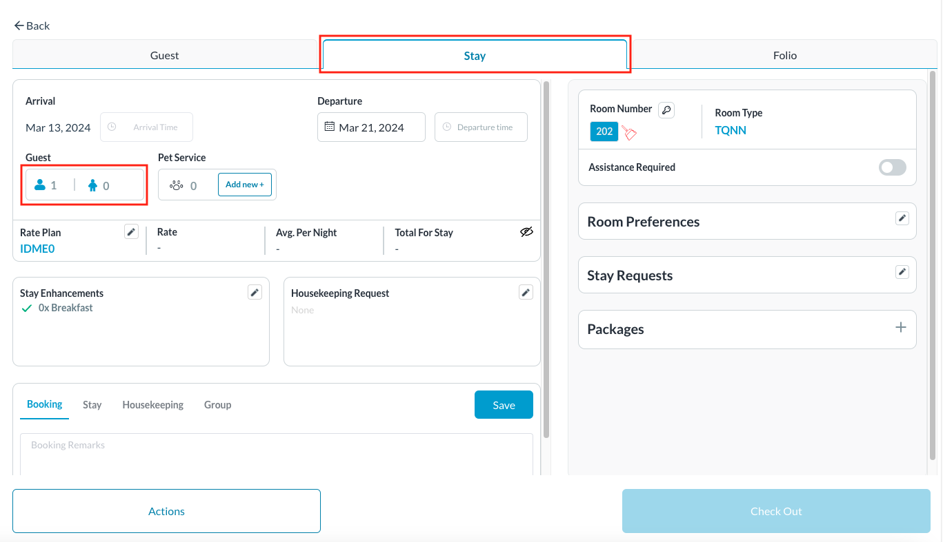Toggle rate visibility with the eye icon
The height and width of the screenshot is (542, 943).
(x=526, y=233)
